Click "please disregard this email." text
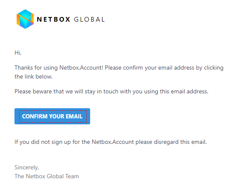This screenshot has height=188, width=233. pyautogui.click(x=171, y=142)
